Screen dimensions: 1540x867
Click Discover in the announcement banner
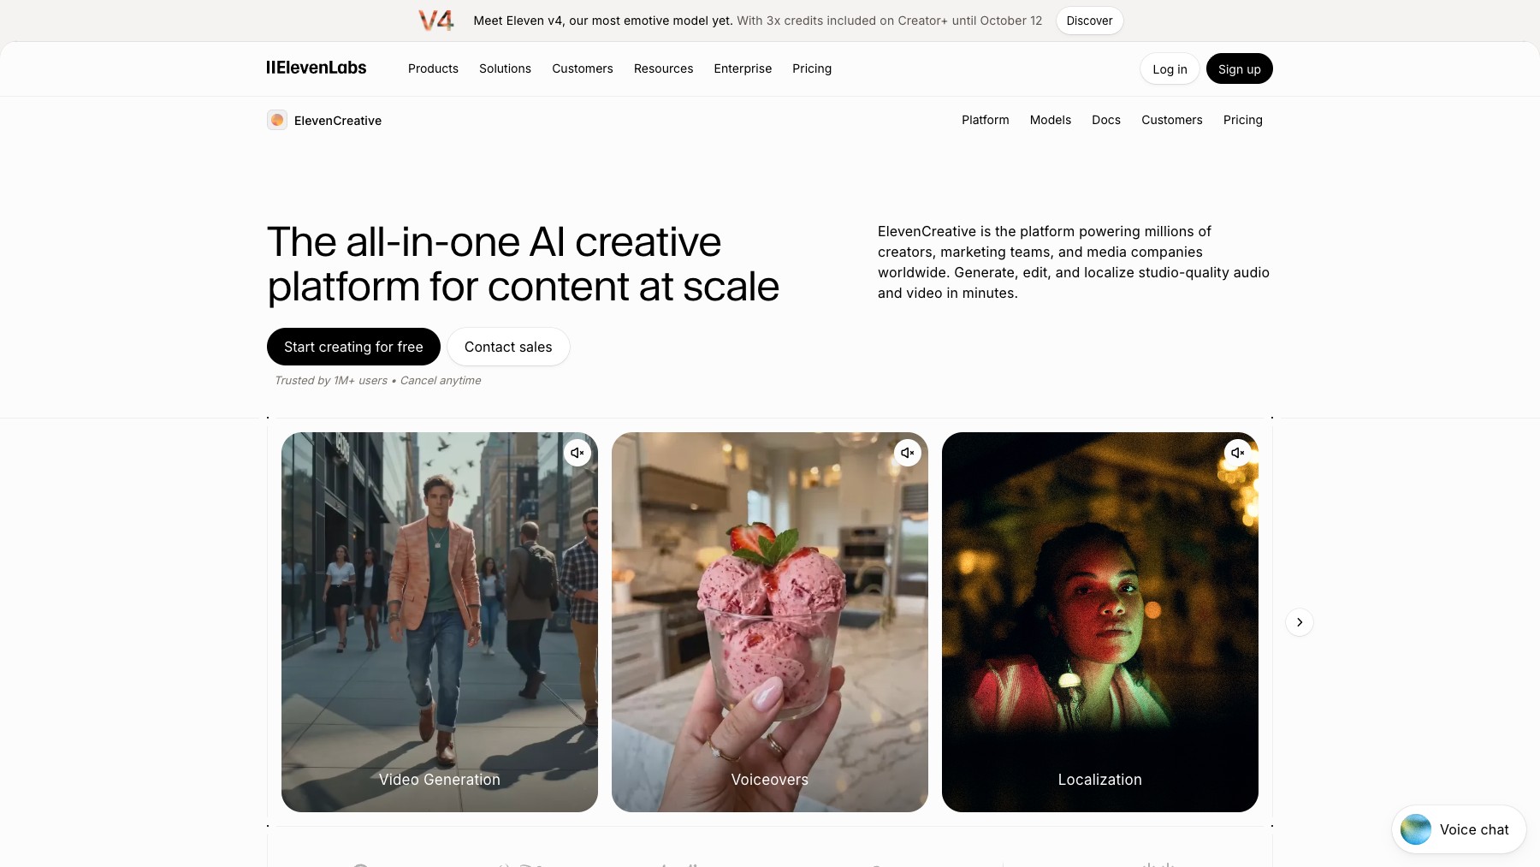pyautogui.click(x=1090, y=21)
